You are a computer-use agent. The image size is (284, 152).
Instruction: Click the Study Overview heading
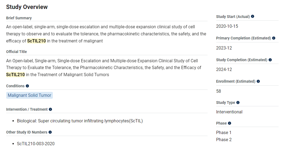point(27,7)
